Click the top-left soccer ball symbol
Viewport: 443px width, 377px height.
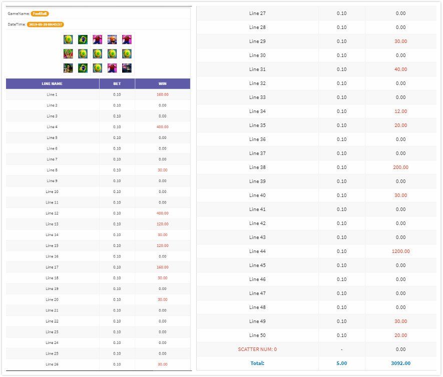pyautogui.click(x=68, y=39)
